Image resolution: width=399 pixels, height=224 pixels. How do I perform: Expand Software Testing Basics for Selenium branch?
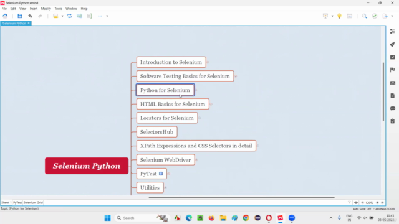[236, 76]
